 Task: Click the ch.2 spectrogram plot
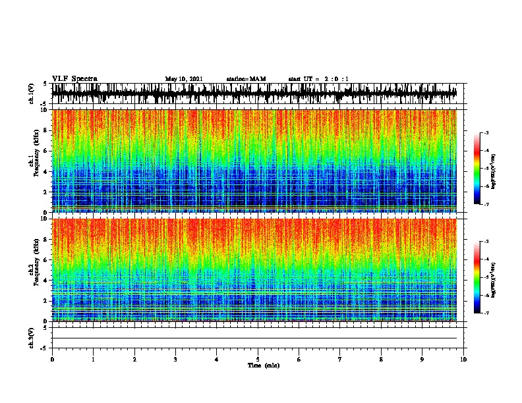pyautogui.click(x=254, y=270)
